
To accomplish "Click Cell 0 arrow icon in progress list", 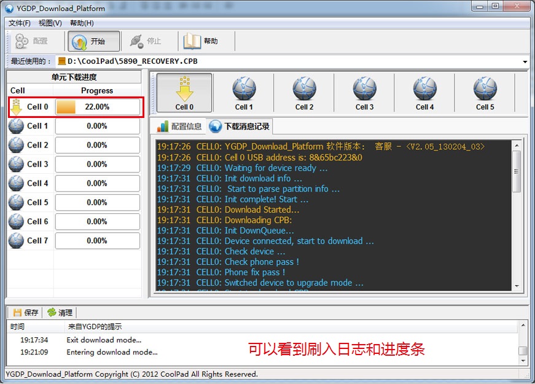I will click(x=16, y=107).
